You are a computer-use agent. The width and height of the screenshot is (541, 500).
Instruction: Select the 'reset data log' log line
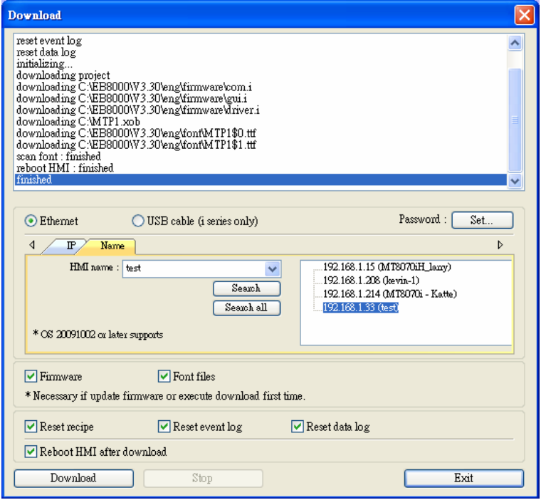coord(261,52)
